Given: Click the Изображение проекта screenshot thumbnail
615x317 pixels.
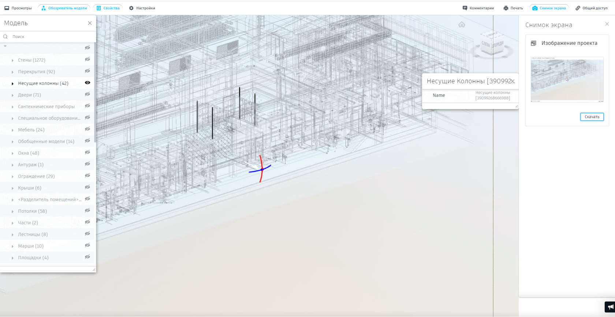Looking at the screenshot, I should (x=567, y=80).
